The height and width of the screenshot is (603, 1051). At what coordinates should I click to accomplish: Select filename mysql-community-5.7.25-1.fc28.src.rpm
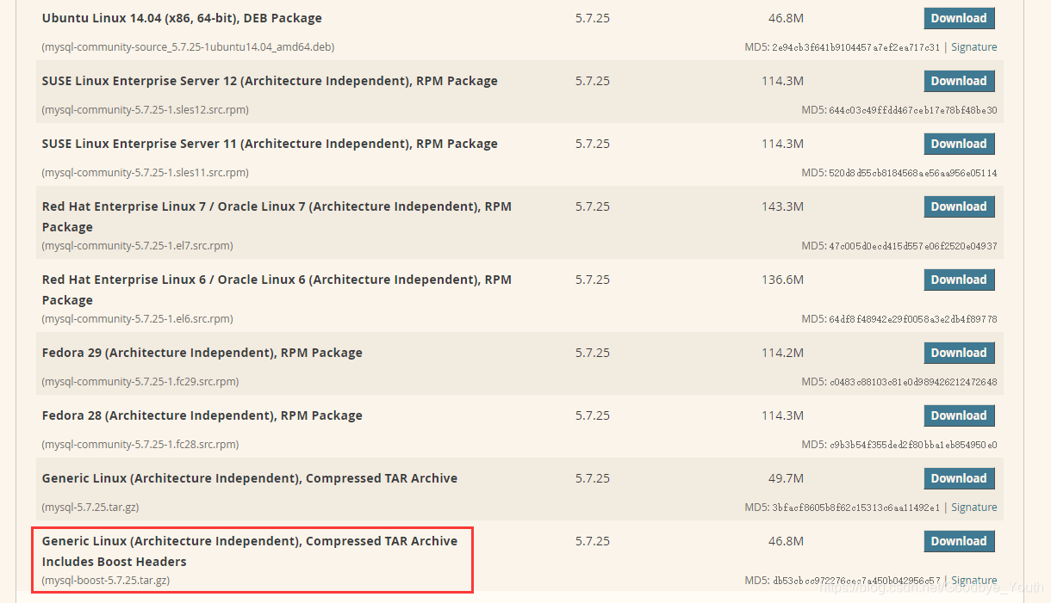(140, 445)
